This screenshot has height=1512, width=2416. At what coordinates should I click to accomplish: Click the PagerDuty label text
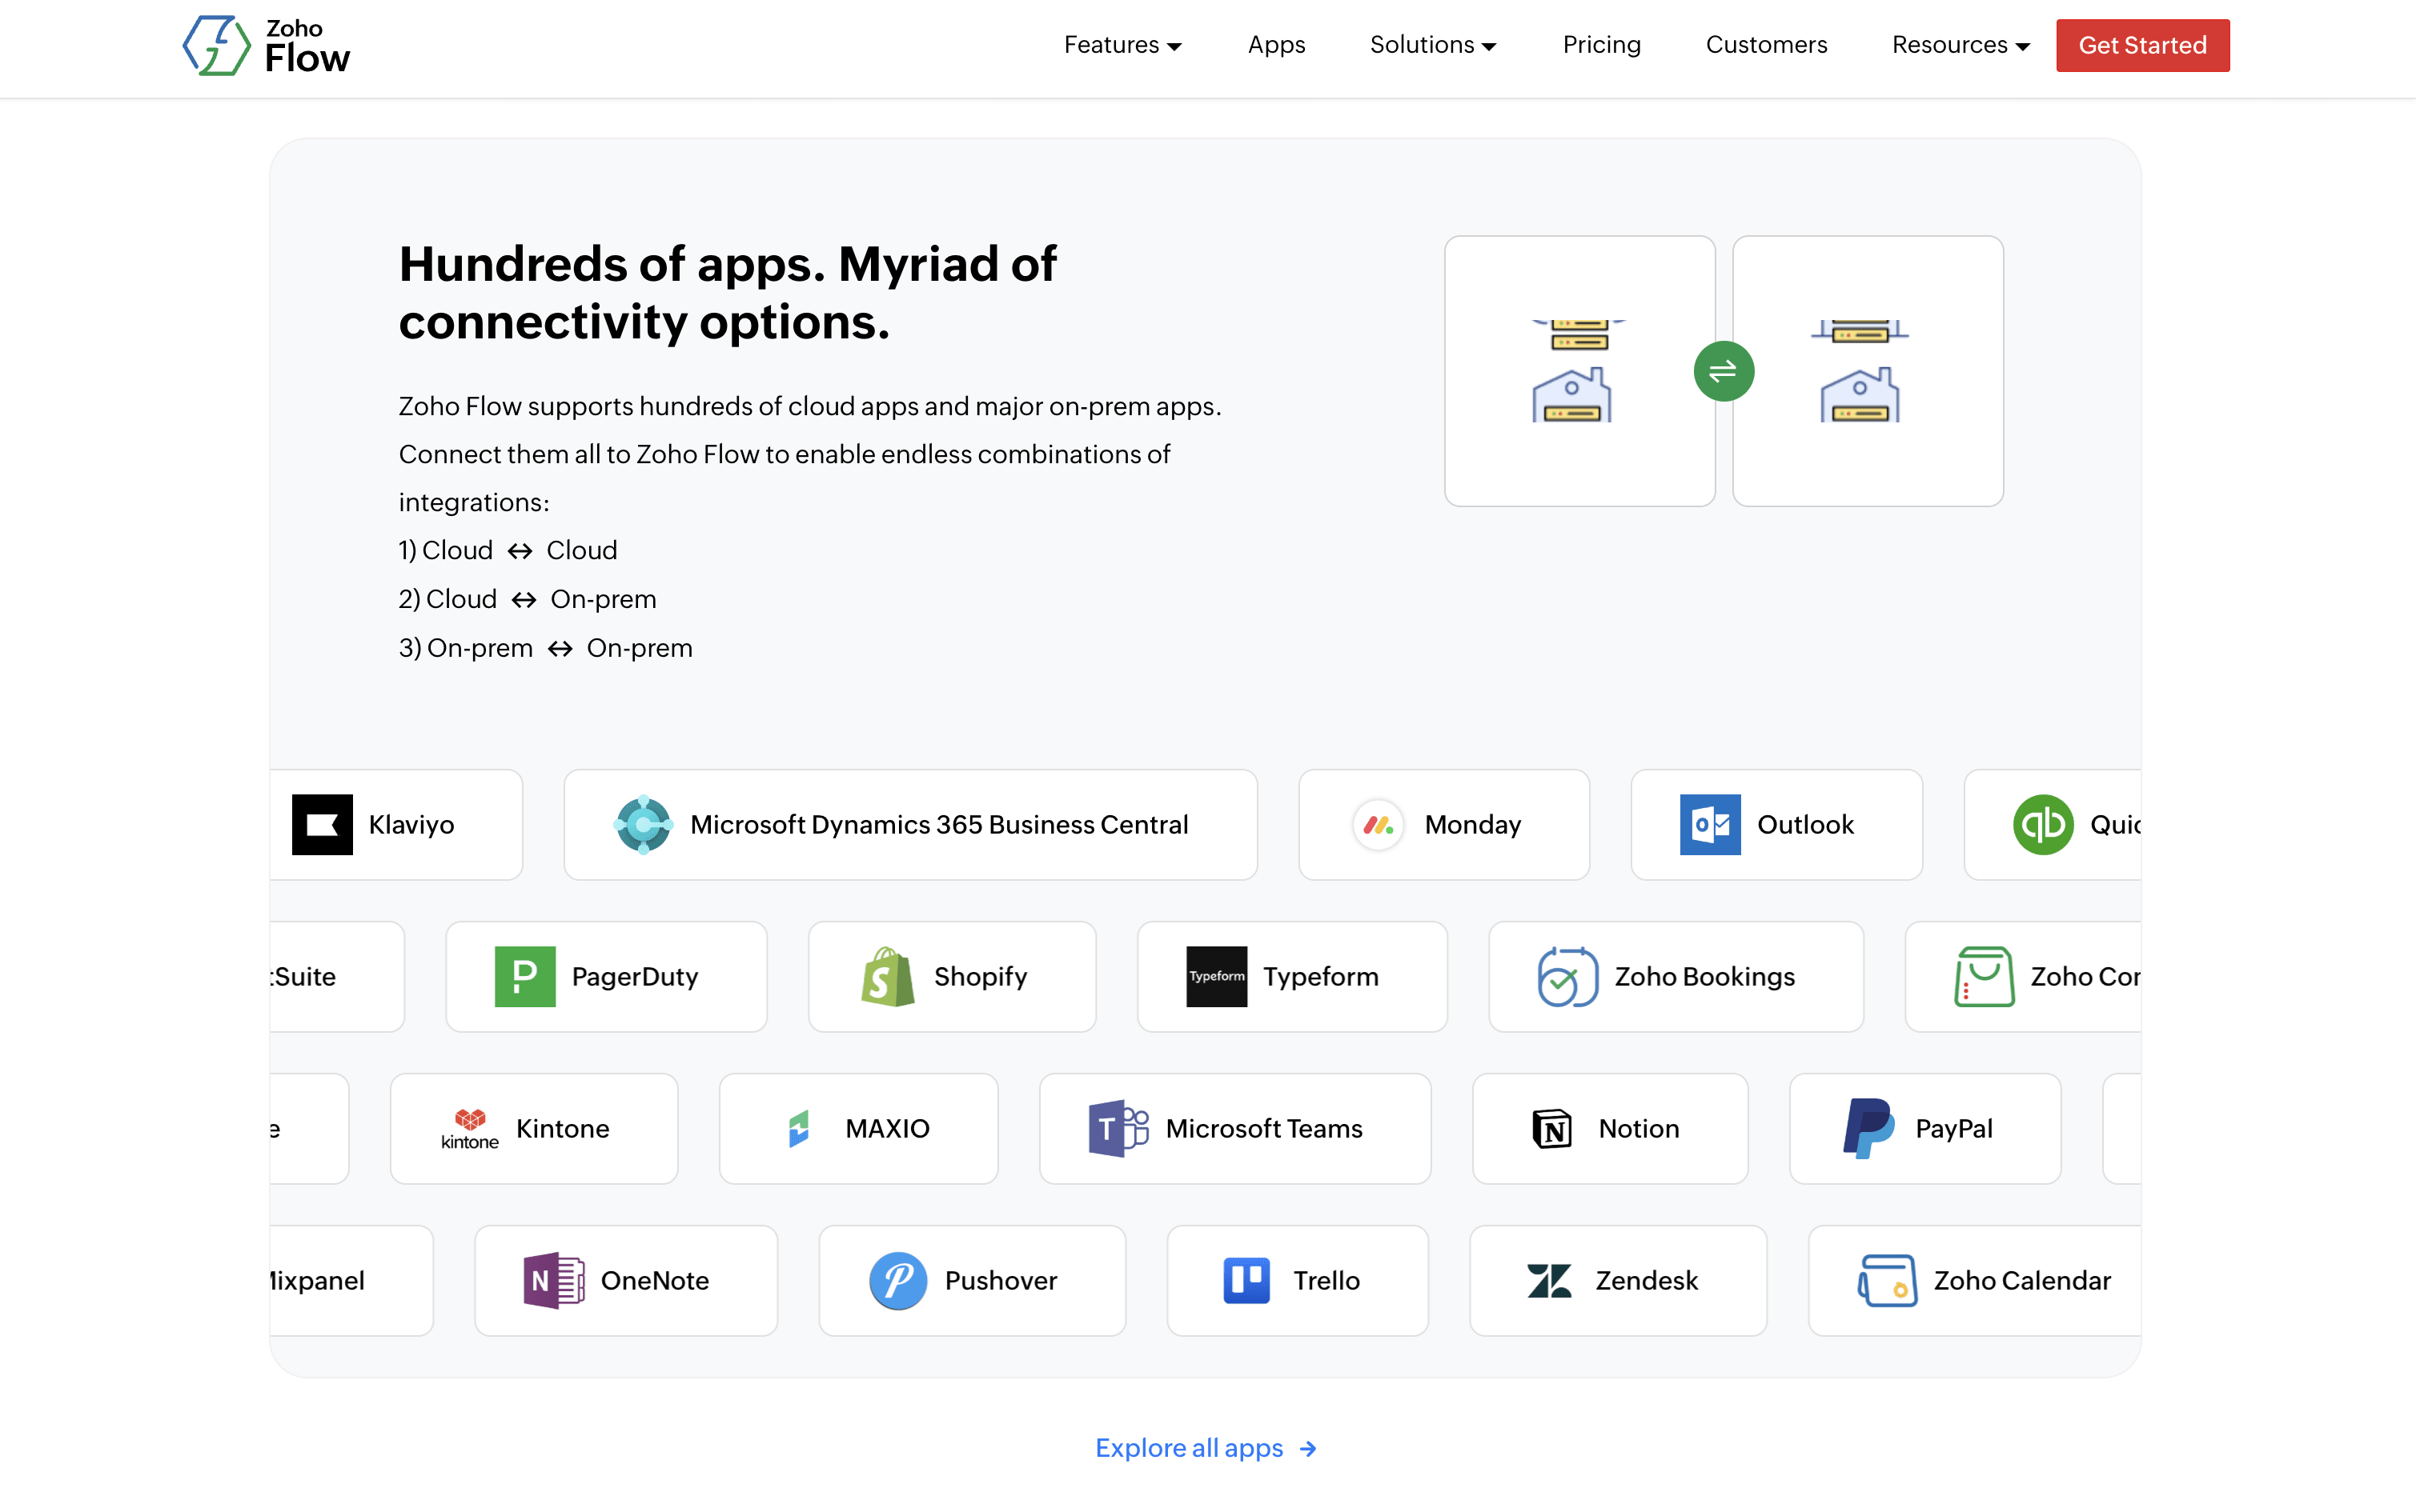(x=634, y=976)
